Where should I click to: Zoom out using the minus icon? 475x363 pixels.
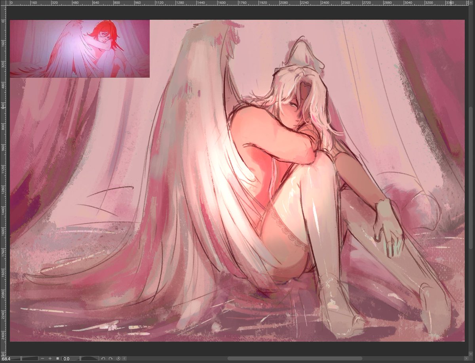tap(42, 358)
